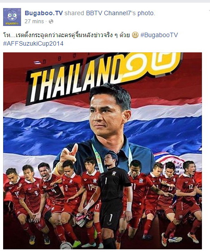Click the smiley emoji in the caption
Viewport: 210px width, 252px height.
135,35
